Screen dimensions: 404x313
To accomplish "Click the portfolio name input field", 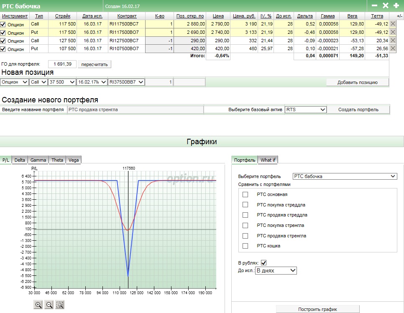I will point(135,109).
